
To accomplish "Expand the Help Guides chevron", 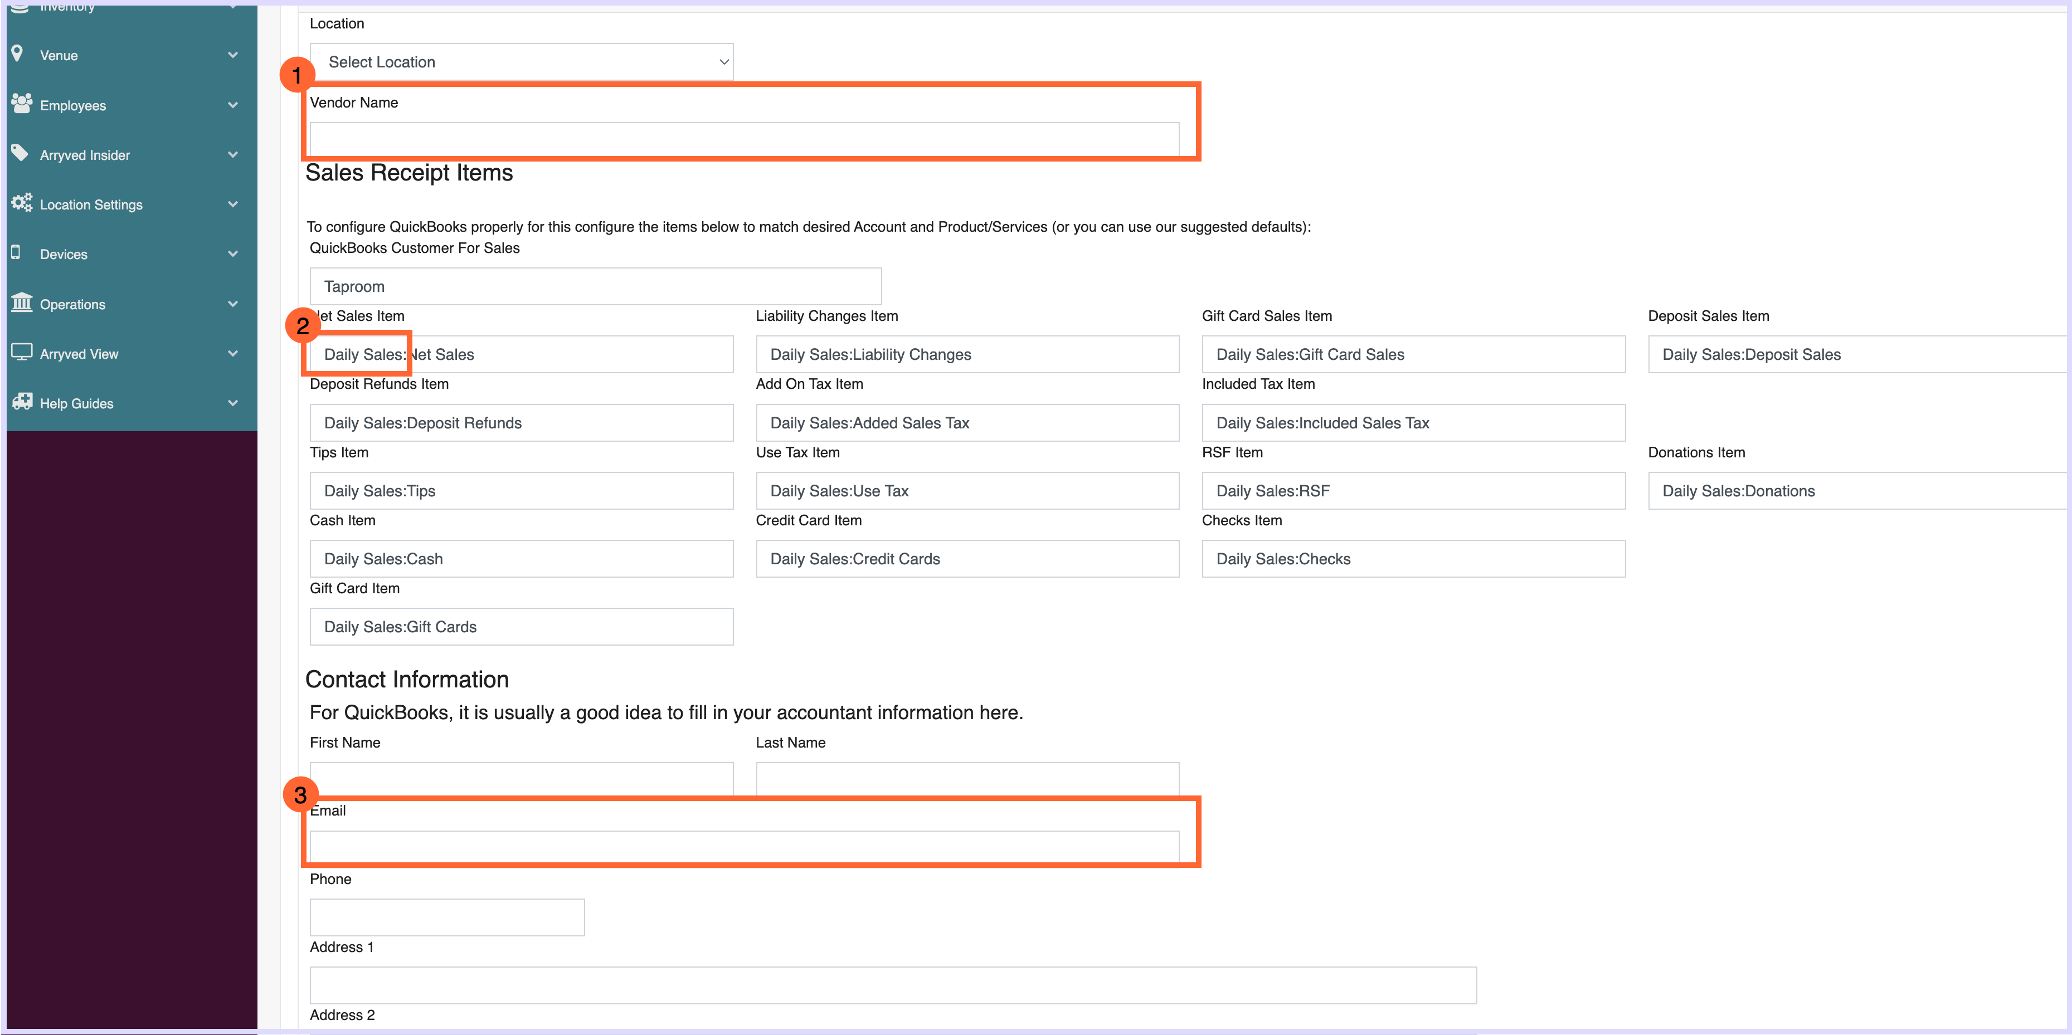I will tap(232, 404).
